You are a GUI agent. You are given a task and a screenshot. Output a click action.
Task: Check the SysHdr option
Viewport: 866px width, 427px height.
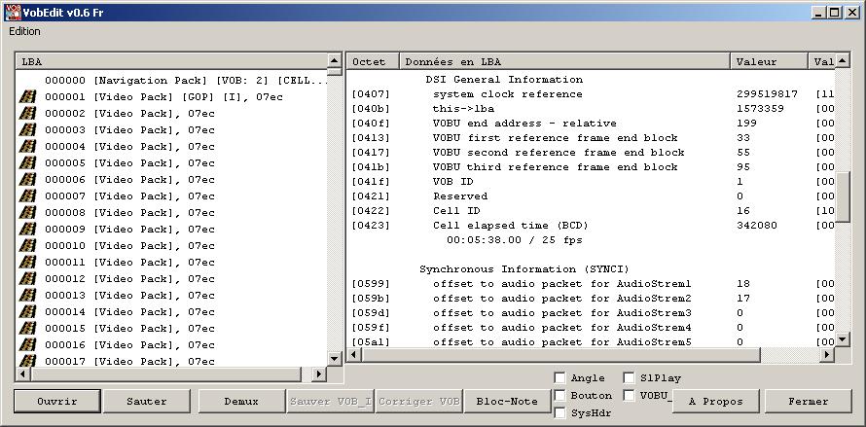559,413
